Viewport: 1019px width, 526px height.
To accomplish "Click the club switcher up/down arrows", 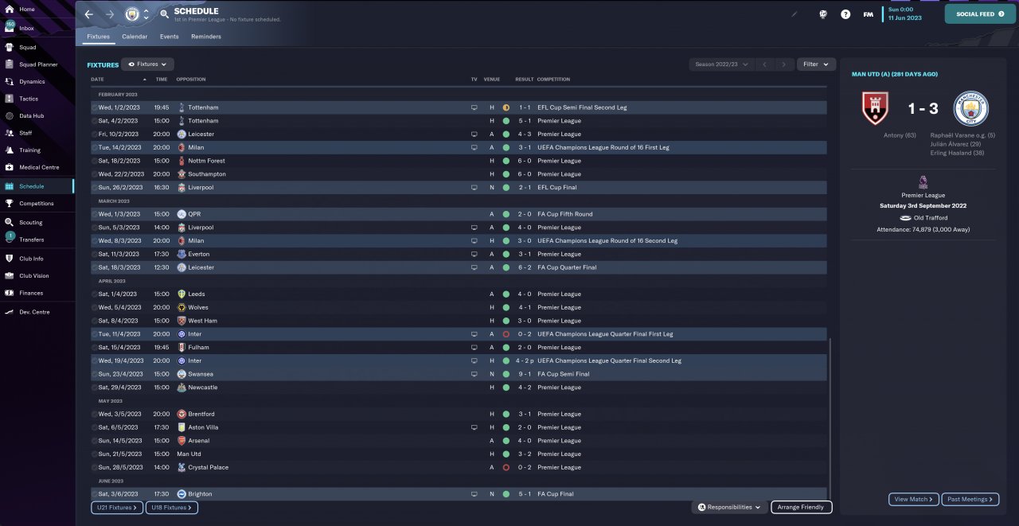I will (x=146, y=14).
